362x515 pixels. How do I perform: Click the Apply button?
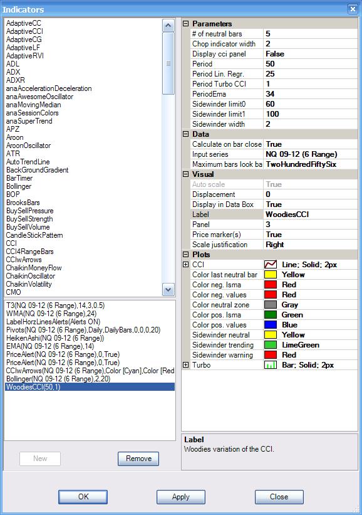tap(180, 497)
